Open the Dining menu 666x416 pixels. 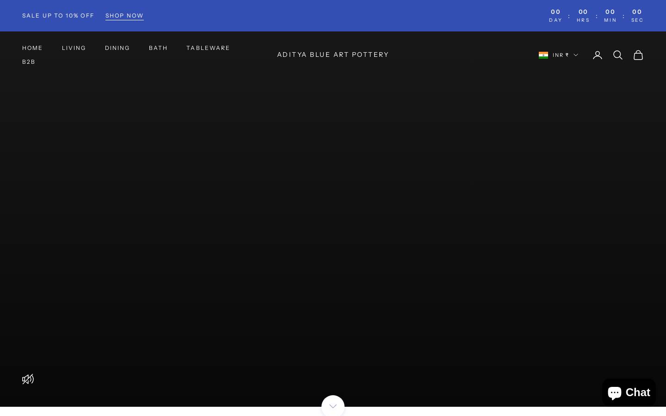tap(117, 48)
